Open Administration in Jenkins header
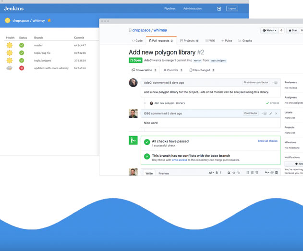 click(x=193, y=9)
